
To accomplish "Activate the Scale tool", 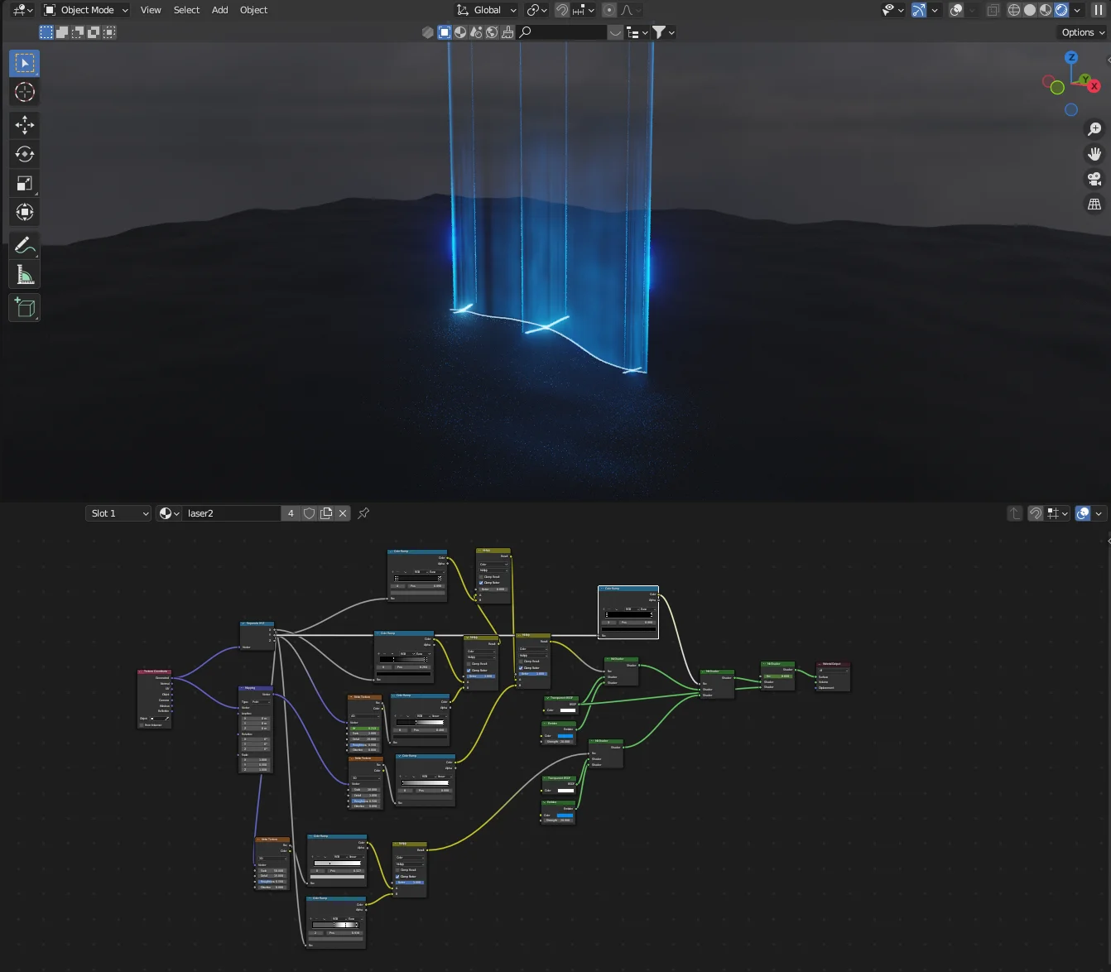I will point(24,183).
